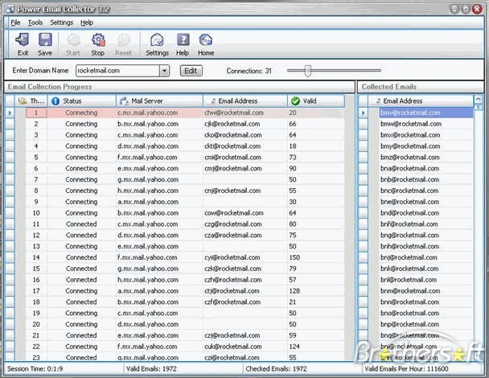Click in the domain name field rocketmail.com
This screenshot has height=378, width=489.
(118, 71)
